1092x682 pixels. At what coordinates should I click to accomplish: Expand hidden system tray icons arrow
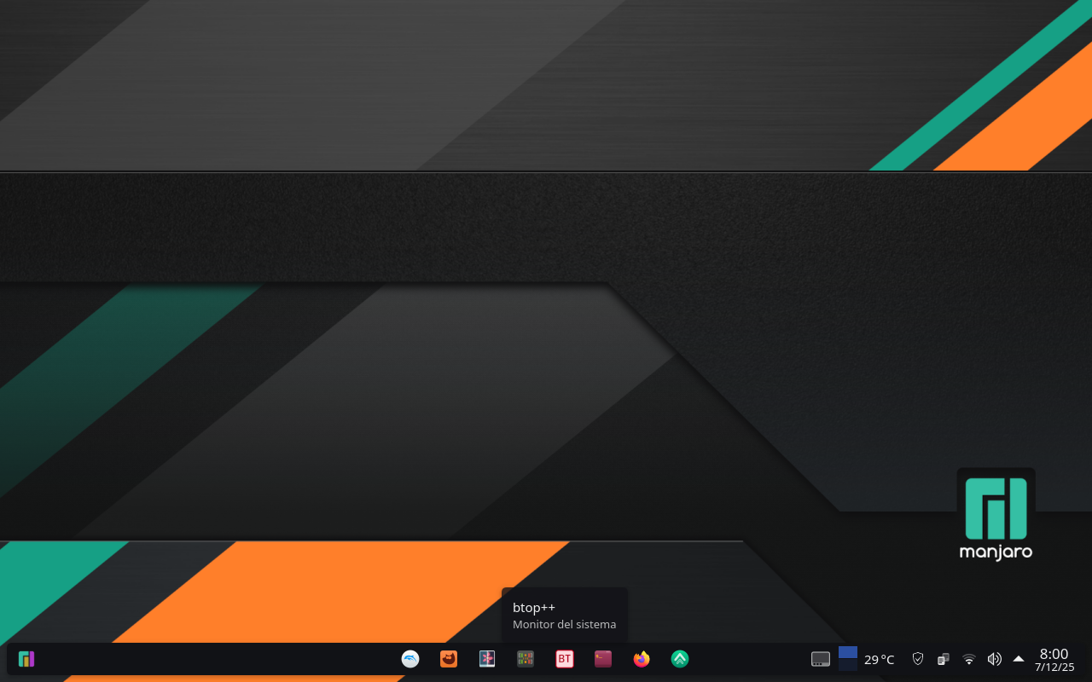(x=1019, y=659)
